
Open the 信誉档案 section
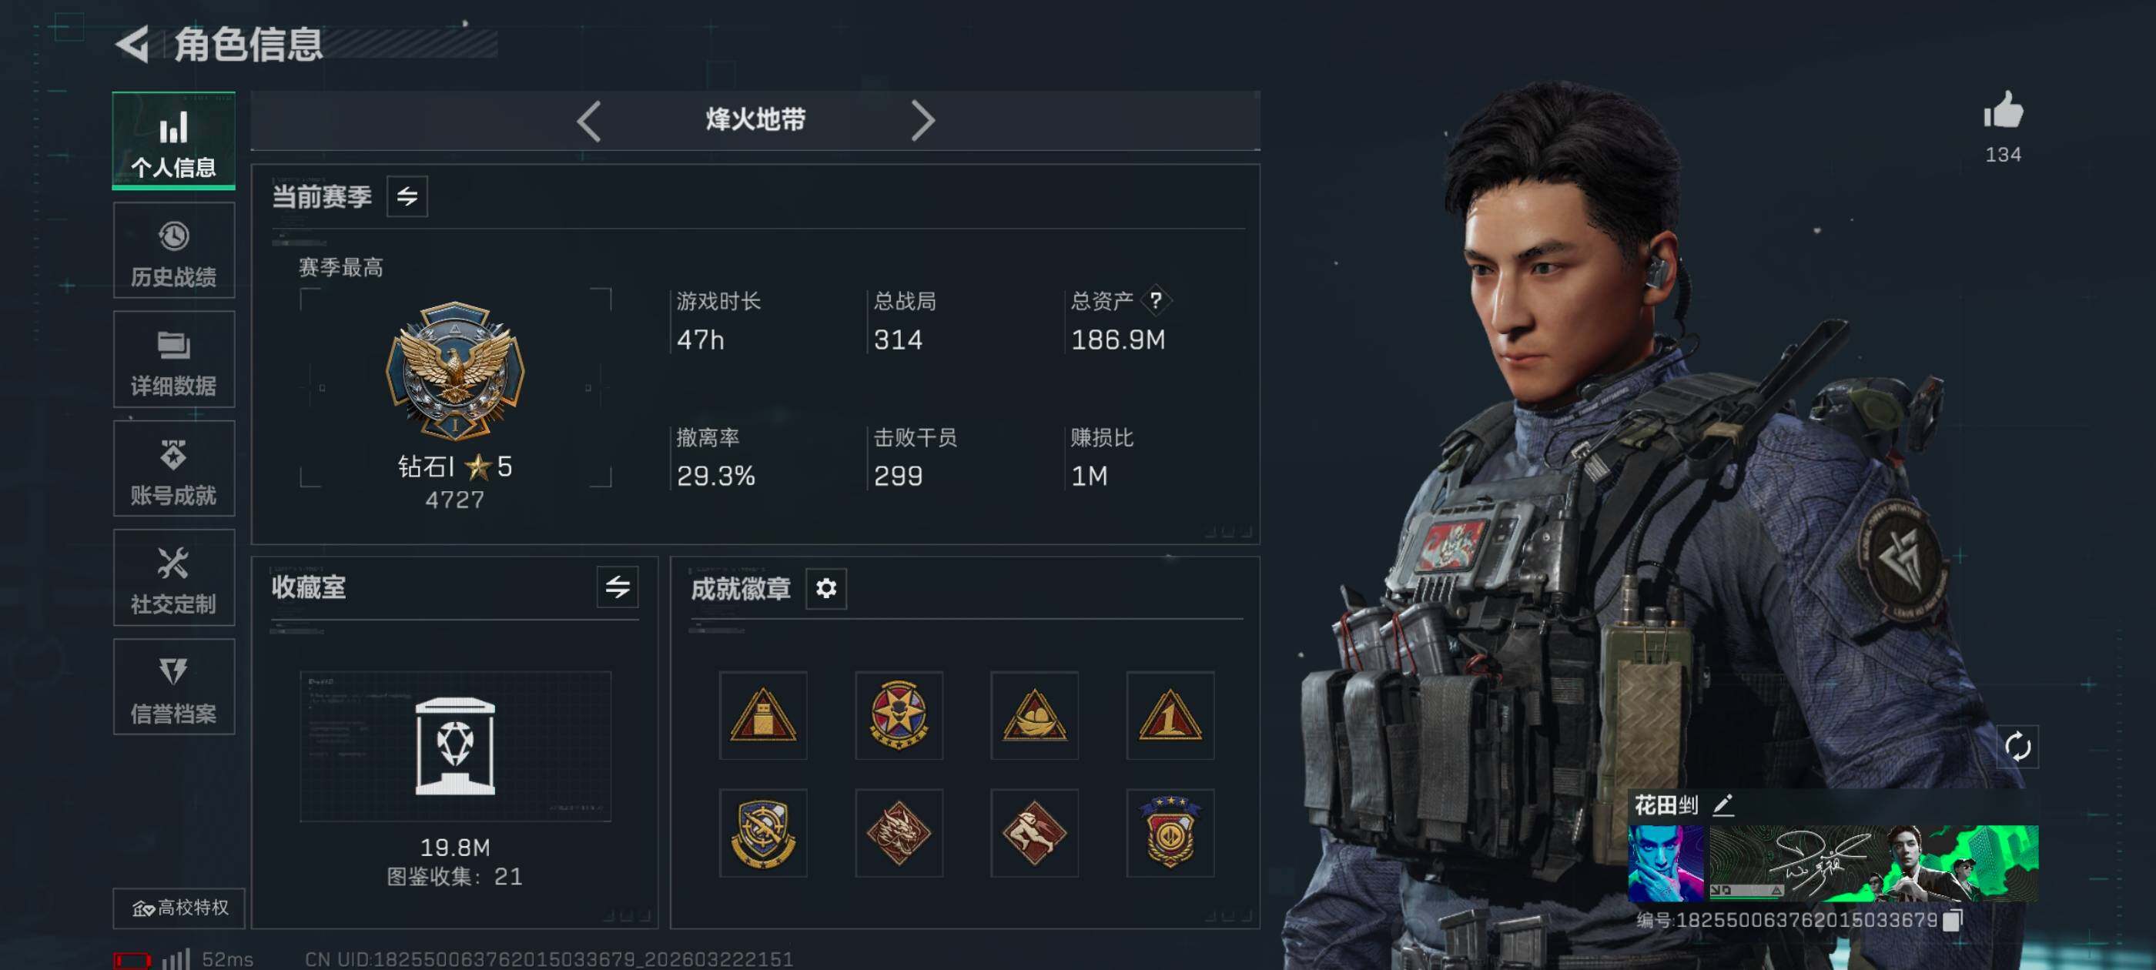pyautogui.click(x=174, y=687)
